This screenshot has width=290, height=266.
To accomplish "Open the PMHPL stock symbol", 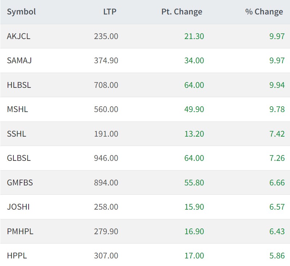I will pyautogui.click(x=20, y=231).
